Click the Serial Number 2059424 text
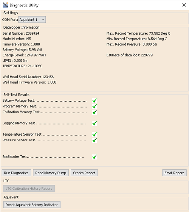Image resolution: width=189 pixels, height=212 pixels. point(21,33)
